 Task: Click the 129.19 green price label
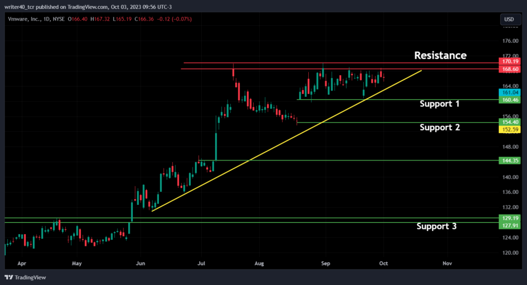[510, 218]
